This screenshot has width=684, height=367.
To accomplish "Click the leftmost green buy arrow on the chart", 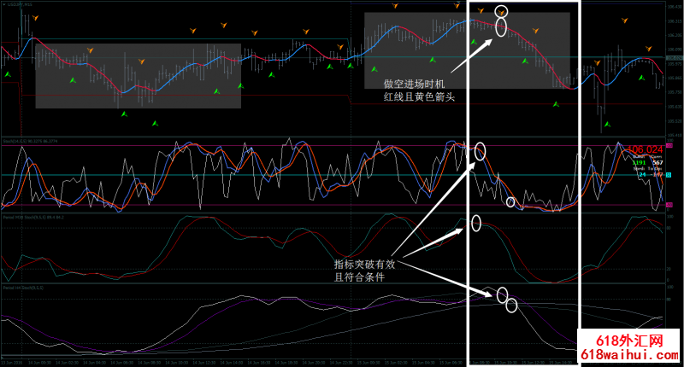I will [7, 75].
